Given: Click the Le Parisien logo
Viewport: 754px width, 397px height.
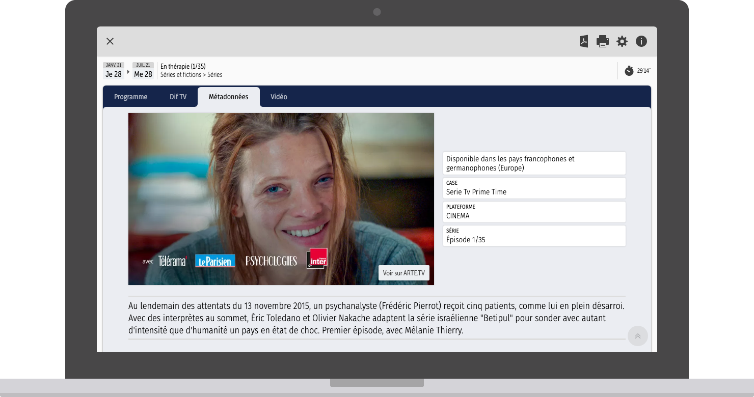Looking at the screenshot, I should [215, 261].
